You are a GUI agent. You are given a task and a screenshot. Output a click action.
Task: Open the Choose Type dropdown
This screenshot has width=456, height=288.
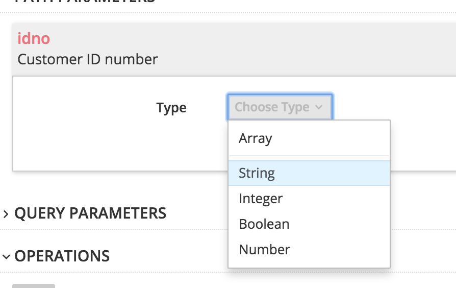tap(280, 107)
